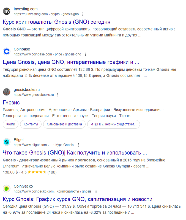Image resolution: width=186 pixels, height=220 pixels.
Task: Open three-dot menu for gnosisbooks.ru result
Action: coord(58,95)
